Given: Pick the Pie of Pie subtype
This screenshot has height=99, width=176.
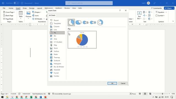Looking at the screenshot, I should pos(86,23).
